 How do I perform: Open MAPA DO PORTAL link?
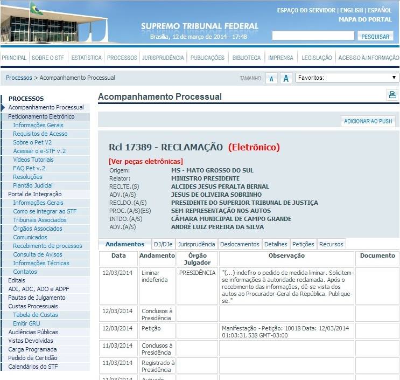coord(365,19)
